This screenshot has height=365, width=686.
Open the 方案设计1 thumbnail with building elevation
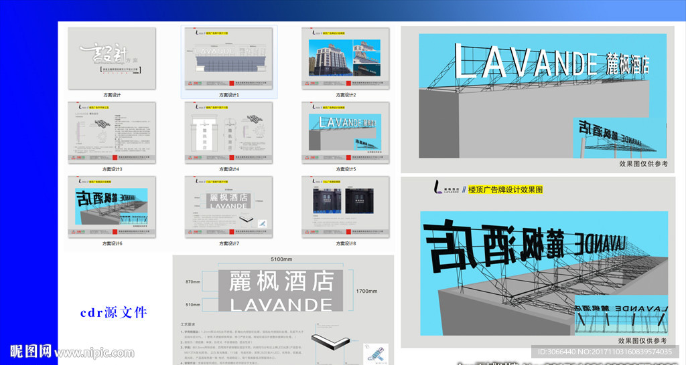(229, 59)
